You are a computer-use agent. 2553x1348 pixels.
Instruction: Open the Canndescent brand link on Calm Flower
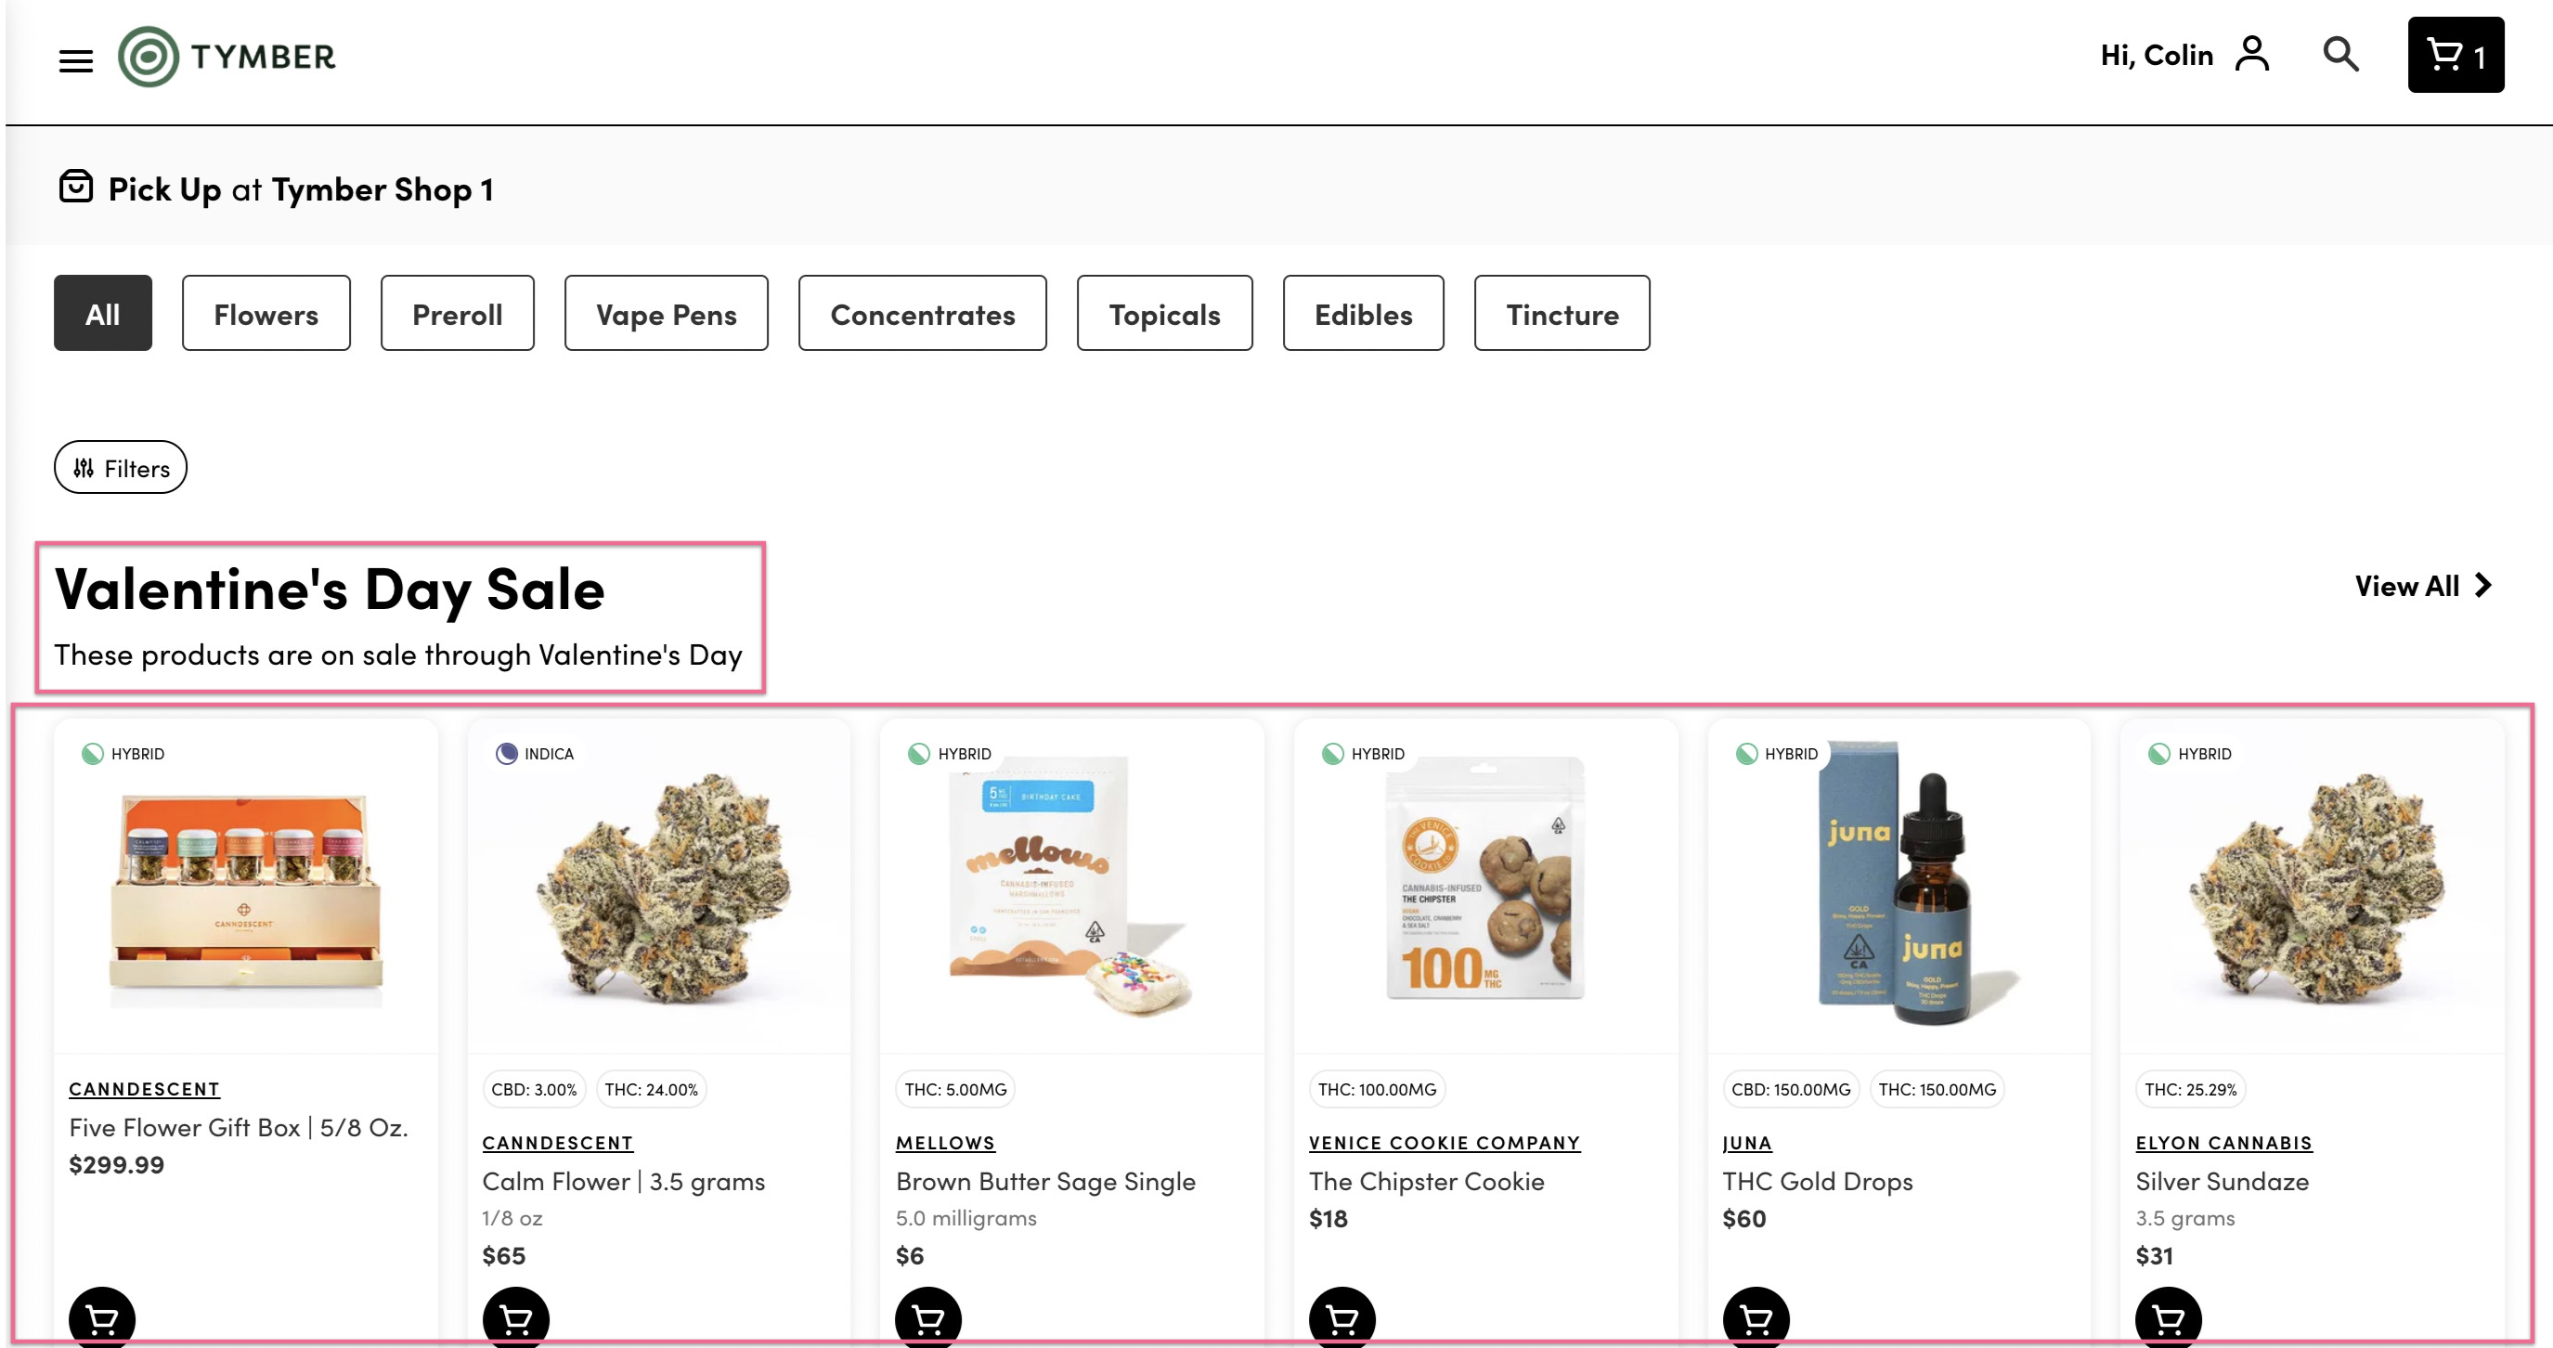557,1142
